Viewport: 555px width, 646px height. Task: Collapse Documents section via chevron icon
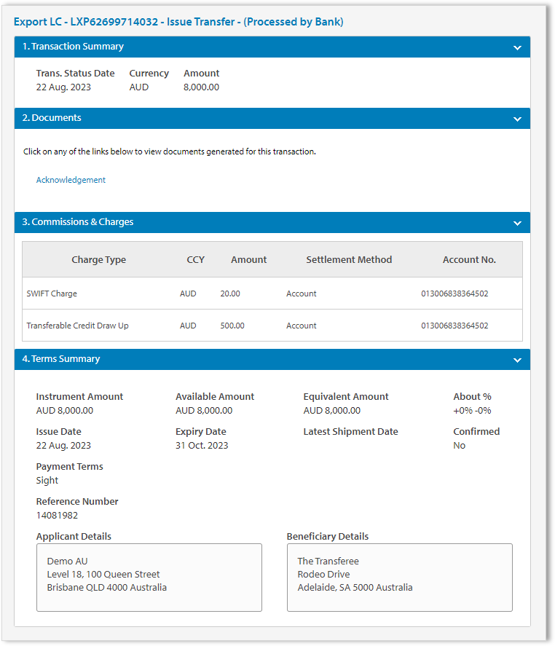click(517, 119)
